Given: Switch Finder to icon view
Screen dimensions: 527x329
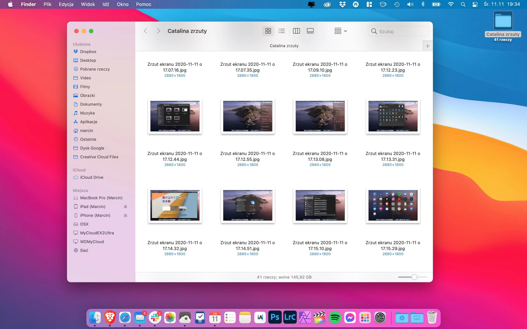Looking at the screenshot, I should (x=268, y=31).
